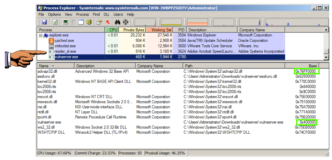Click the upper pane scrollbar up arrow
This screenshot has width=332, height=160.
(326, 30)
